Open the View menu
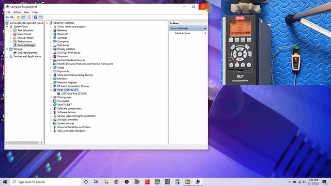The image size is (331, 186). [26, 12]
